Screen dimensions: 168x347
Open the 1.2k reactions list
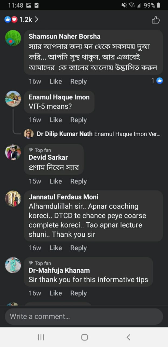pos(21,20)
